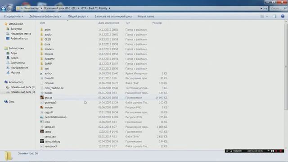
Task: Select the sampaux3 file name
Action: (50, 146)
